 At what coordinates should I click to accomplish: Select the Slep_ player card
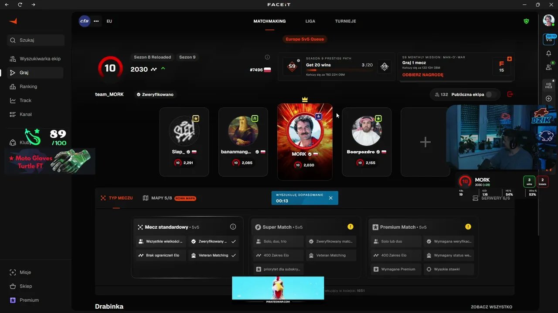(x=184, y=142)
